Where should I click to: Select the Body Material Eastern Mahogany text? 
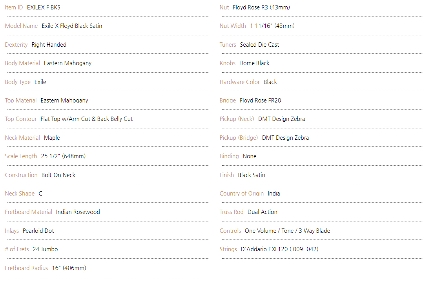(x=67, y=63)
